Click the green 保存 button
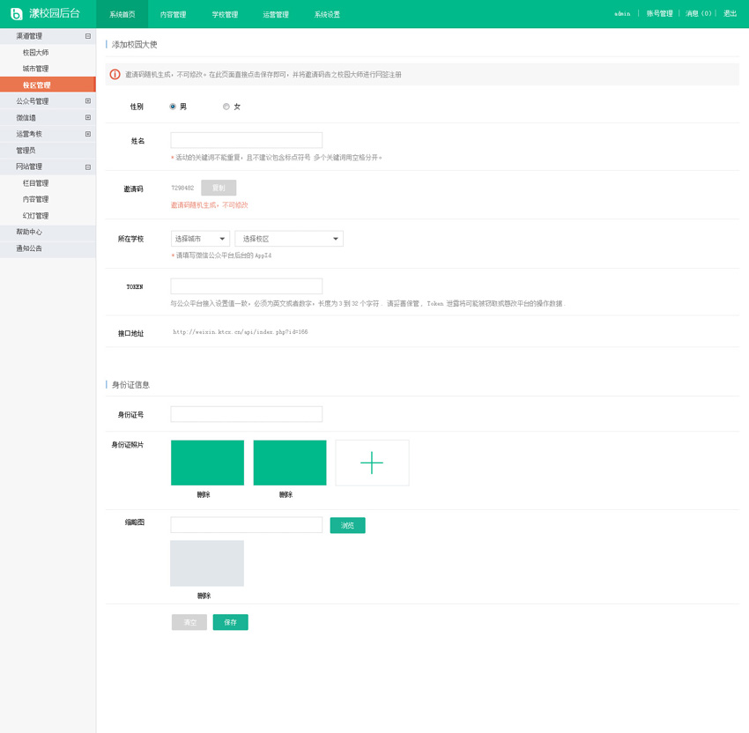This screenshot has height=733, width=749. [230, 622]
